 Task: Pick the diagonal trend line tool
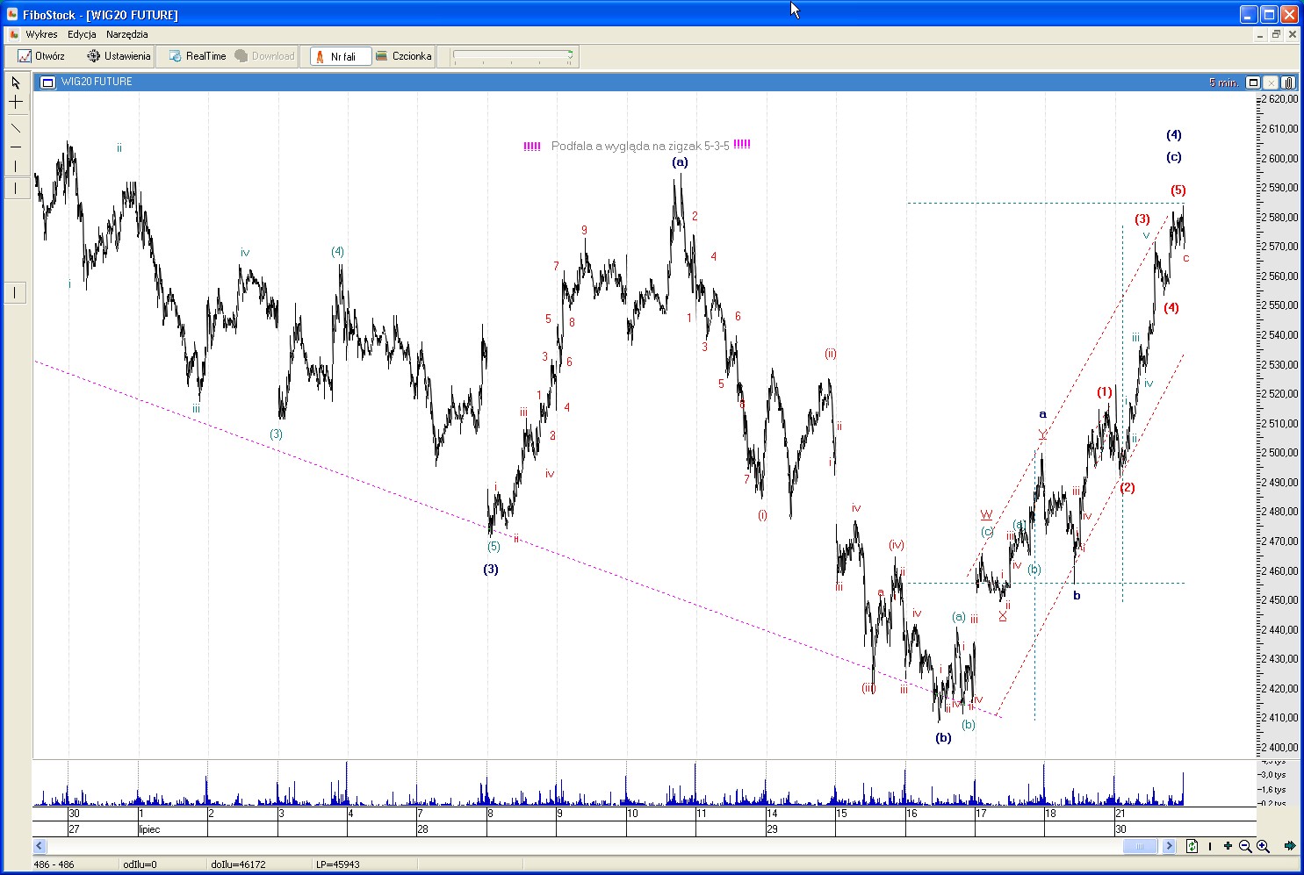(16, 128)
